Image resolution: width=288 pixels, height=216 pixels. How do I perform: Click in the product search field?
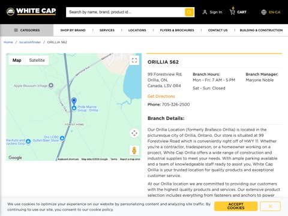tap(125, 12)
